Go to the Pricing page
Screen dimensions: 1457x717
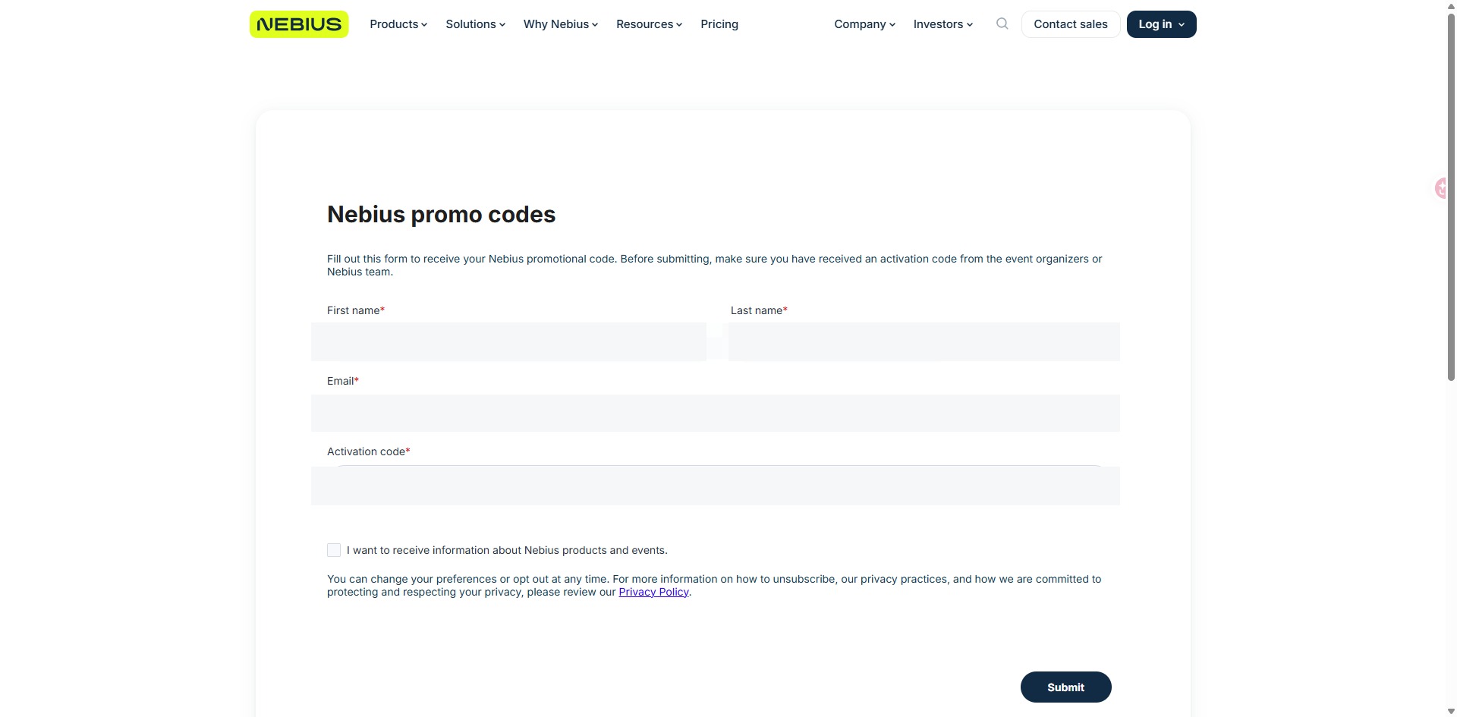(719, 24)
